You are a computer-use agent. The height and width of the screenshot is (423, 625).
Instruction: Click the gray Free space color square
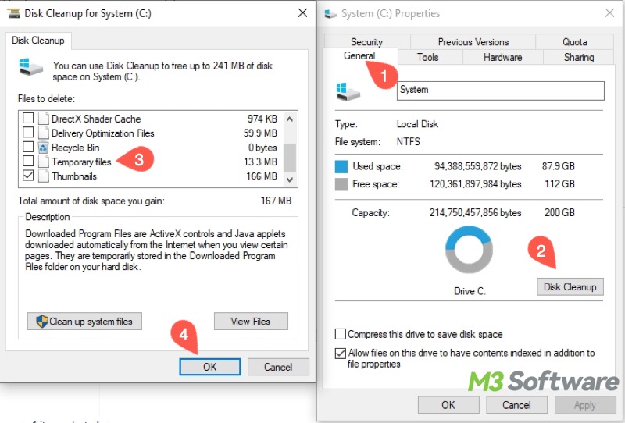point(341,184)
